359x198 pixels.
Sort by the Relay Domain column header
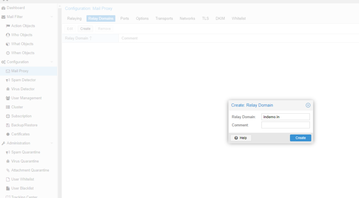click(x=90, y=38)
